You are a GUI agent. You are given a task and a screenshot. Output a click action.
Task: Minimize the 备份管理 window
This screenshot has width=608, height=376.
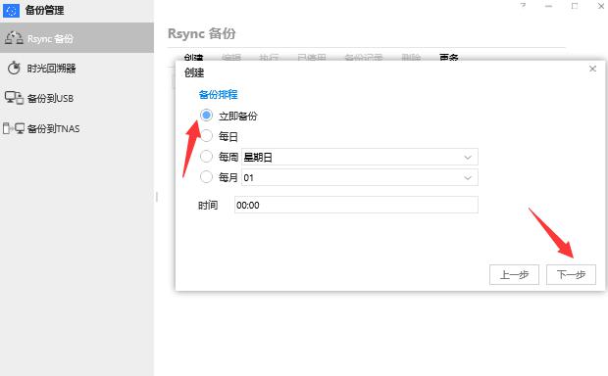pyautogui.click(x=548, y=6)
